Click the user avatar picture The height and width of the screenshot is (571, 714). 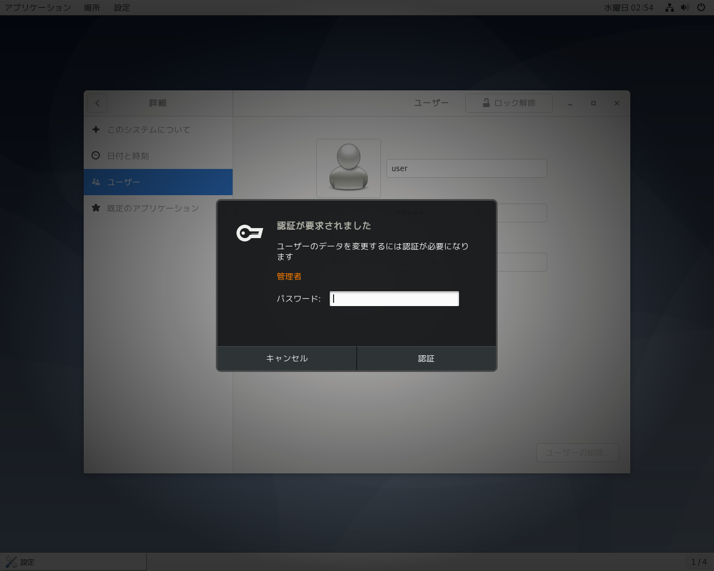click(348, 168)
